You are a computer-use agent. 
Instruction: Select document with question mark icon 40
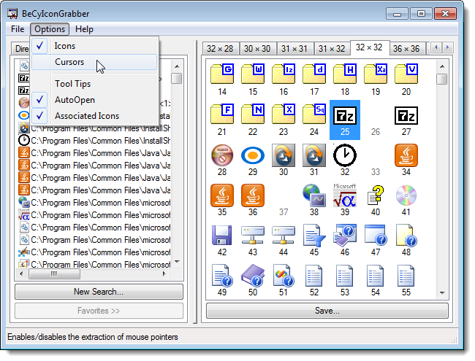coord(376,195)
